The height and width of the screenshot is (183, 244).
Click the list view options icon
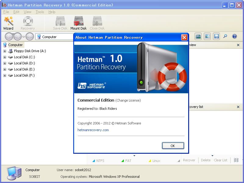click(236, 160)
